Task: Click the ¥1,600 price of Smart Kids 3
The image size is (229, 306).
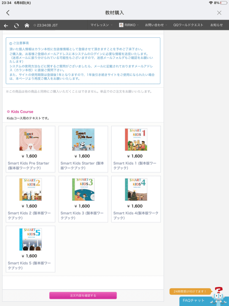Action: point(82,206)
